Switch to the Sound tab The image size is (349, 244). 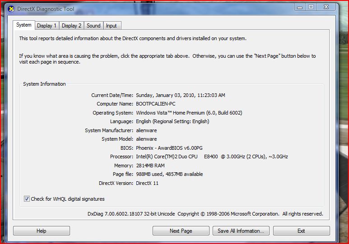(93, 26)
